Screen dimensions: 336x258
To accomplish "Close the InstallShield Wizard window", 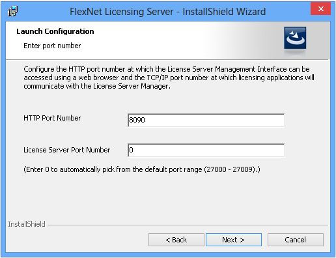I will [320, 8].
